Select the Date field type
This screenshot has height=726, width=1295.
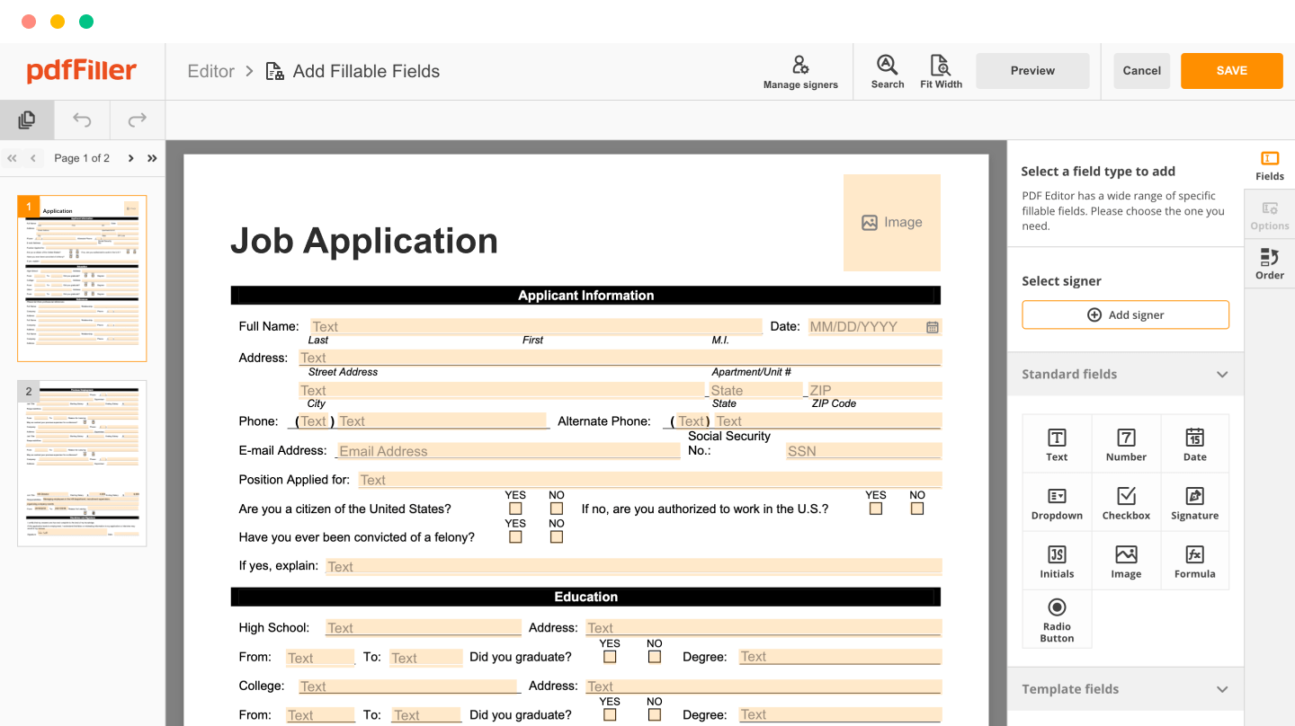tap(1194, 442)
